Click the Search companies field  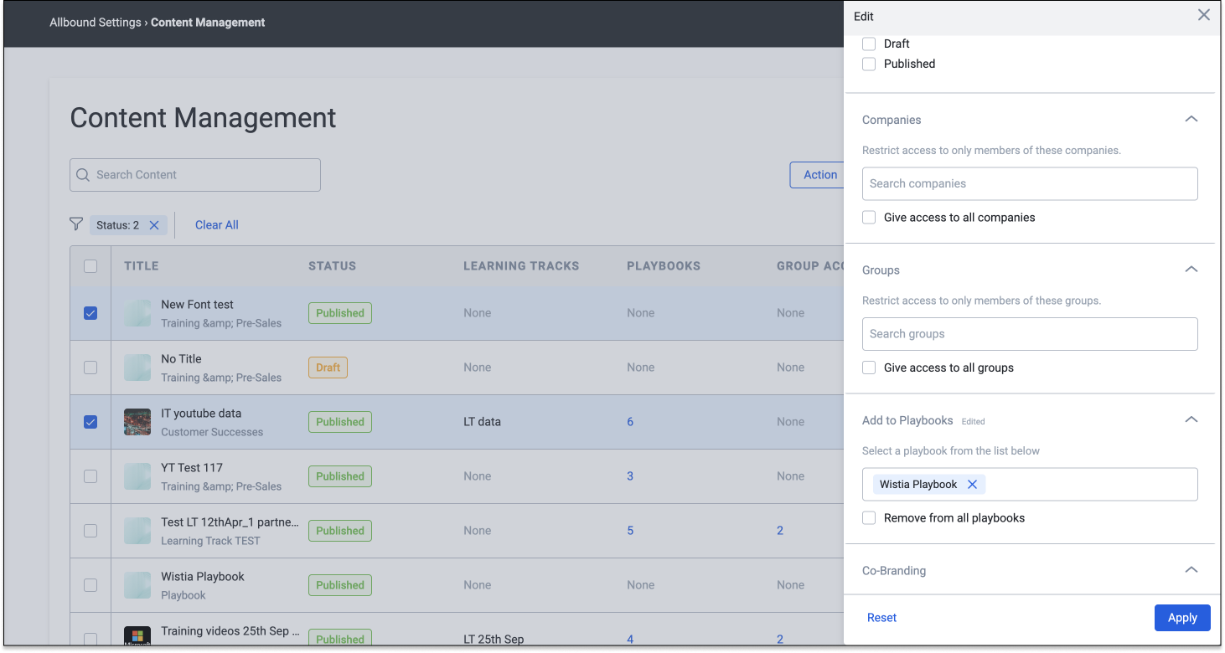pyautogui.click(x=1030, y=184)
